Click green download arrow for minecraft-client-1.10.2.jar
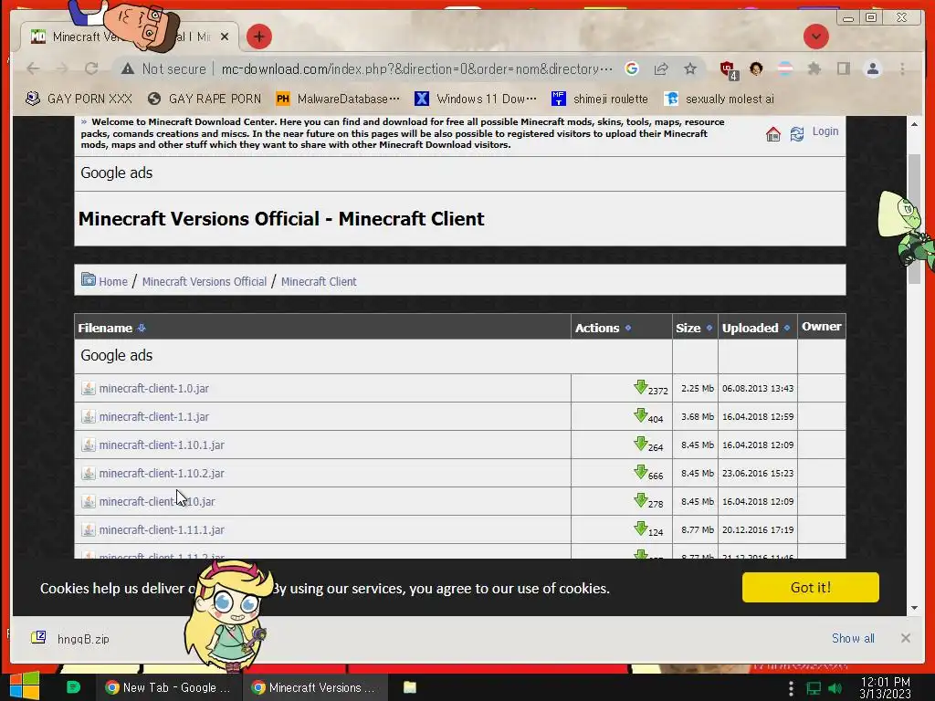This screenshot has height=701, width=935. point(640,472)
